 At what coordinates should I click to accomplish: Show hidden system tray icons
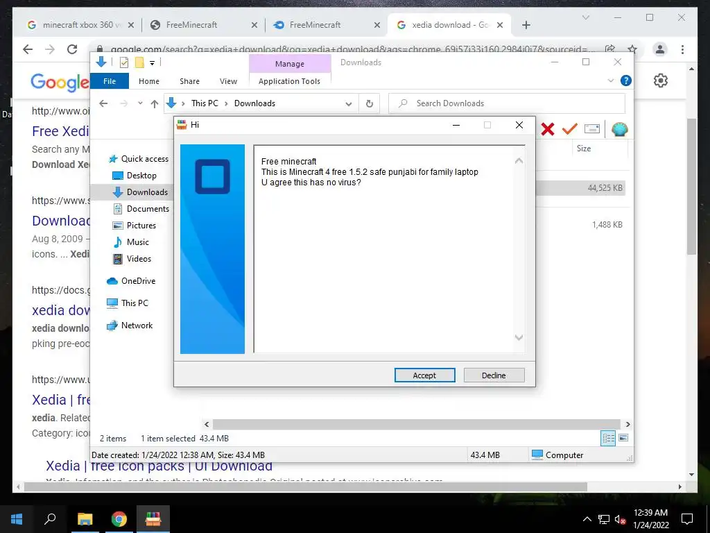(x=587, y=519)
